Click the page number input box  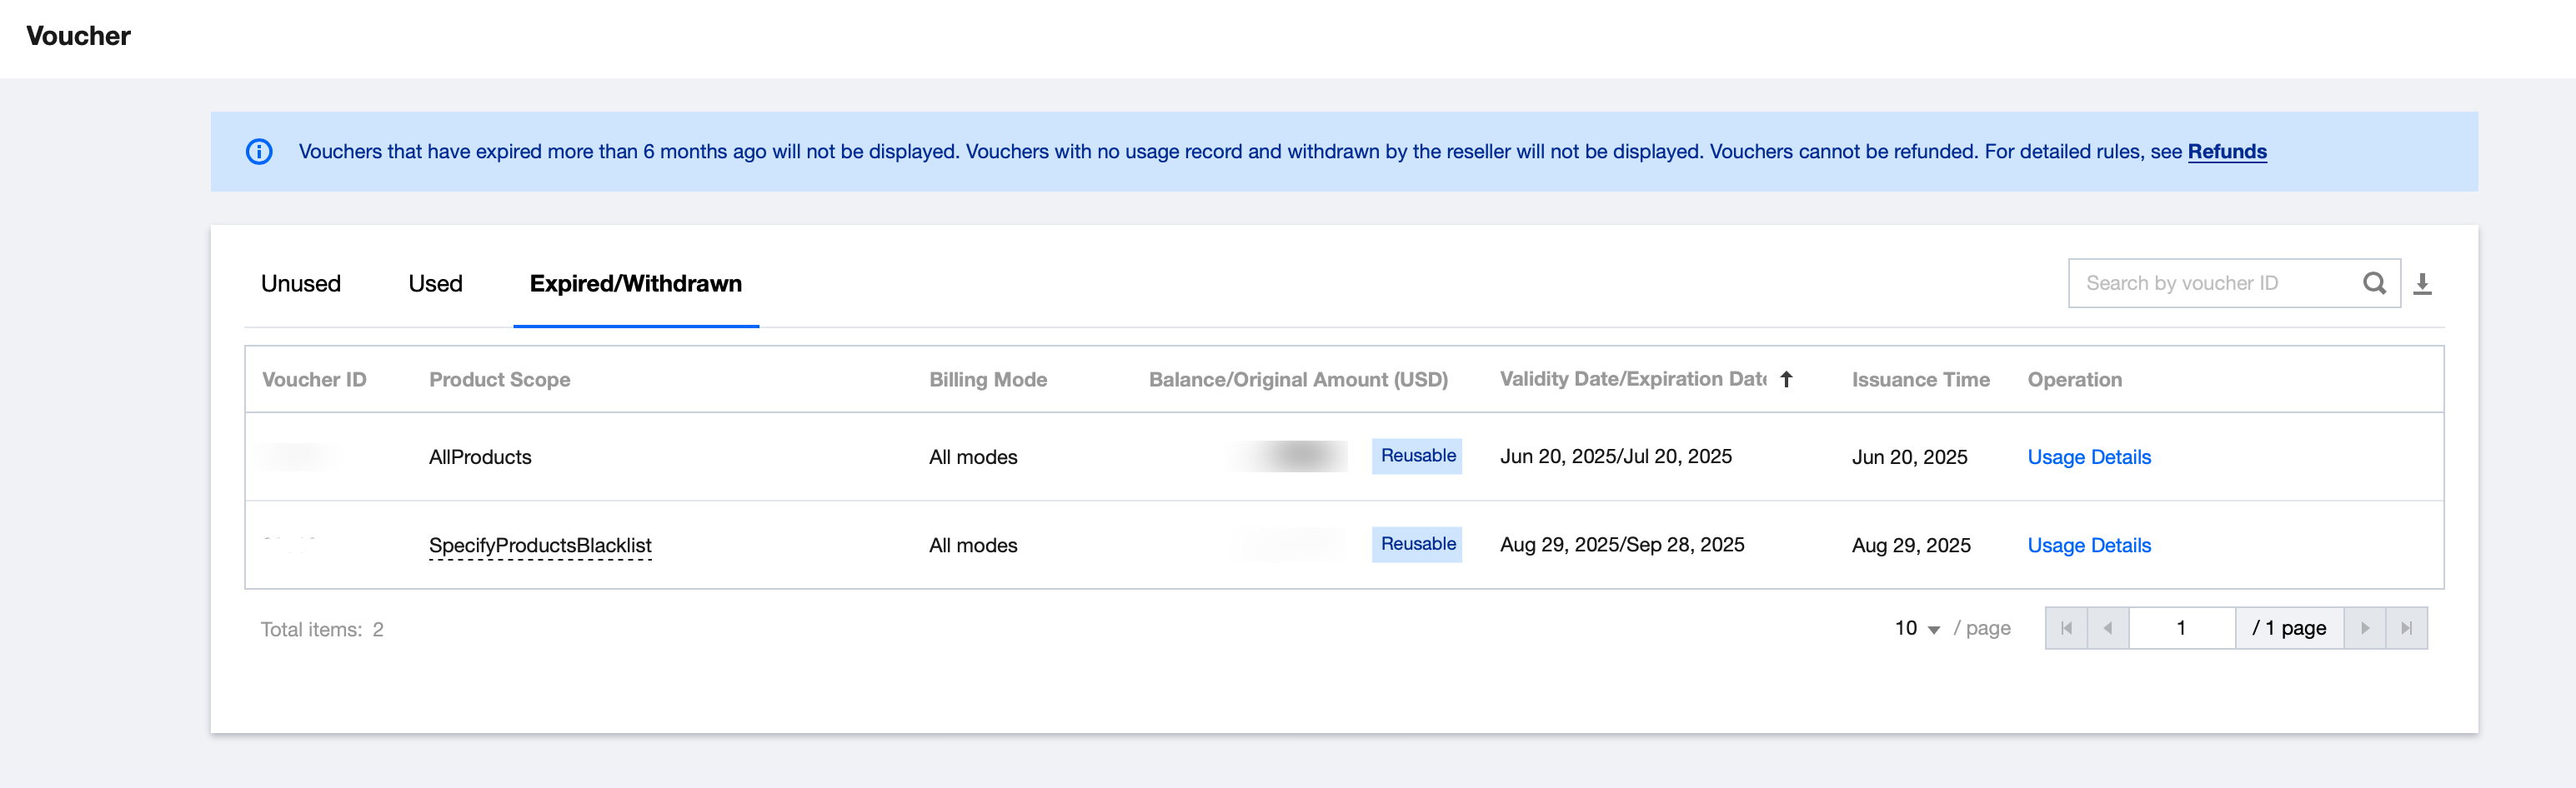pos(2181,628)
